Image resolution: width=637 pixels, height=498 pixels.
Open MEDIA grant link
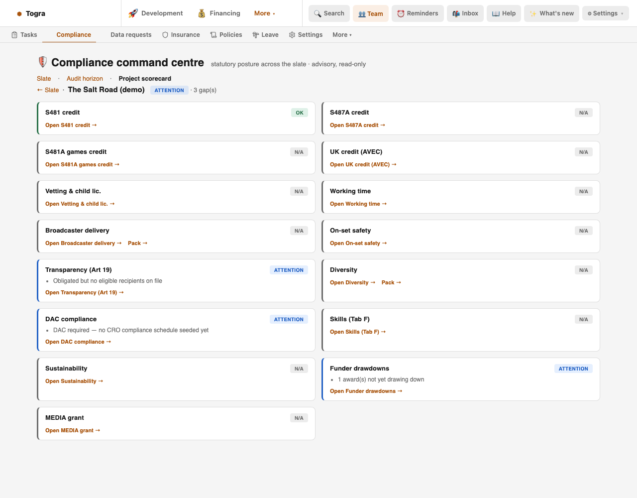pyautogui.click(x=73, y=431)
